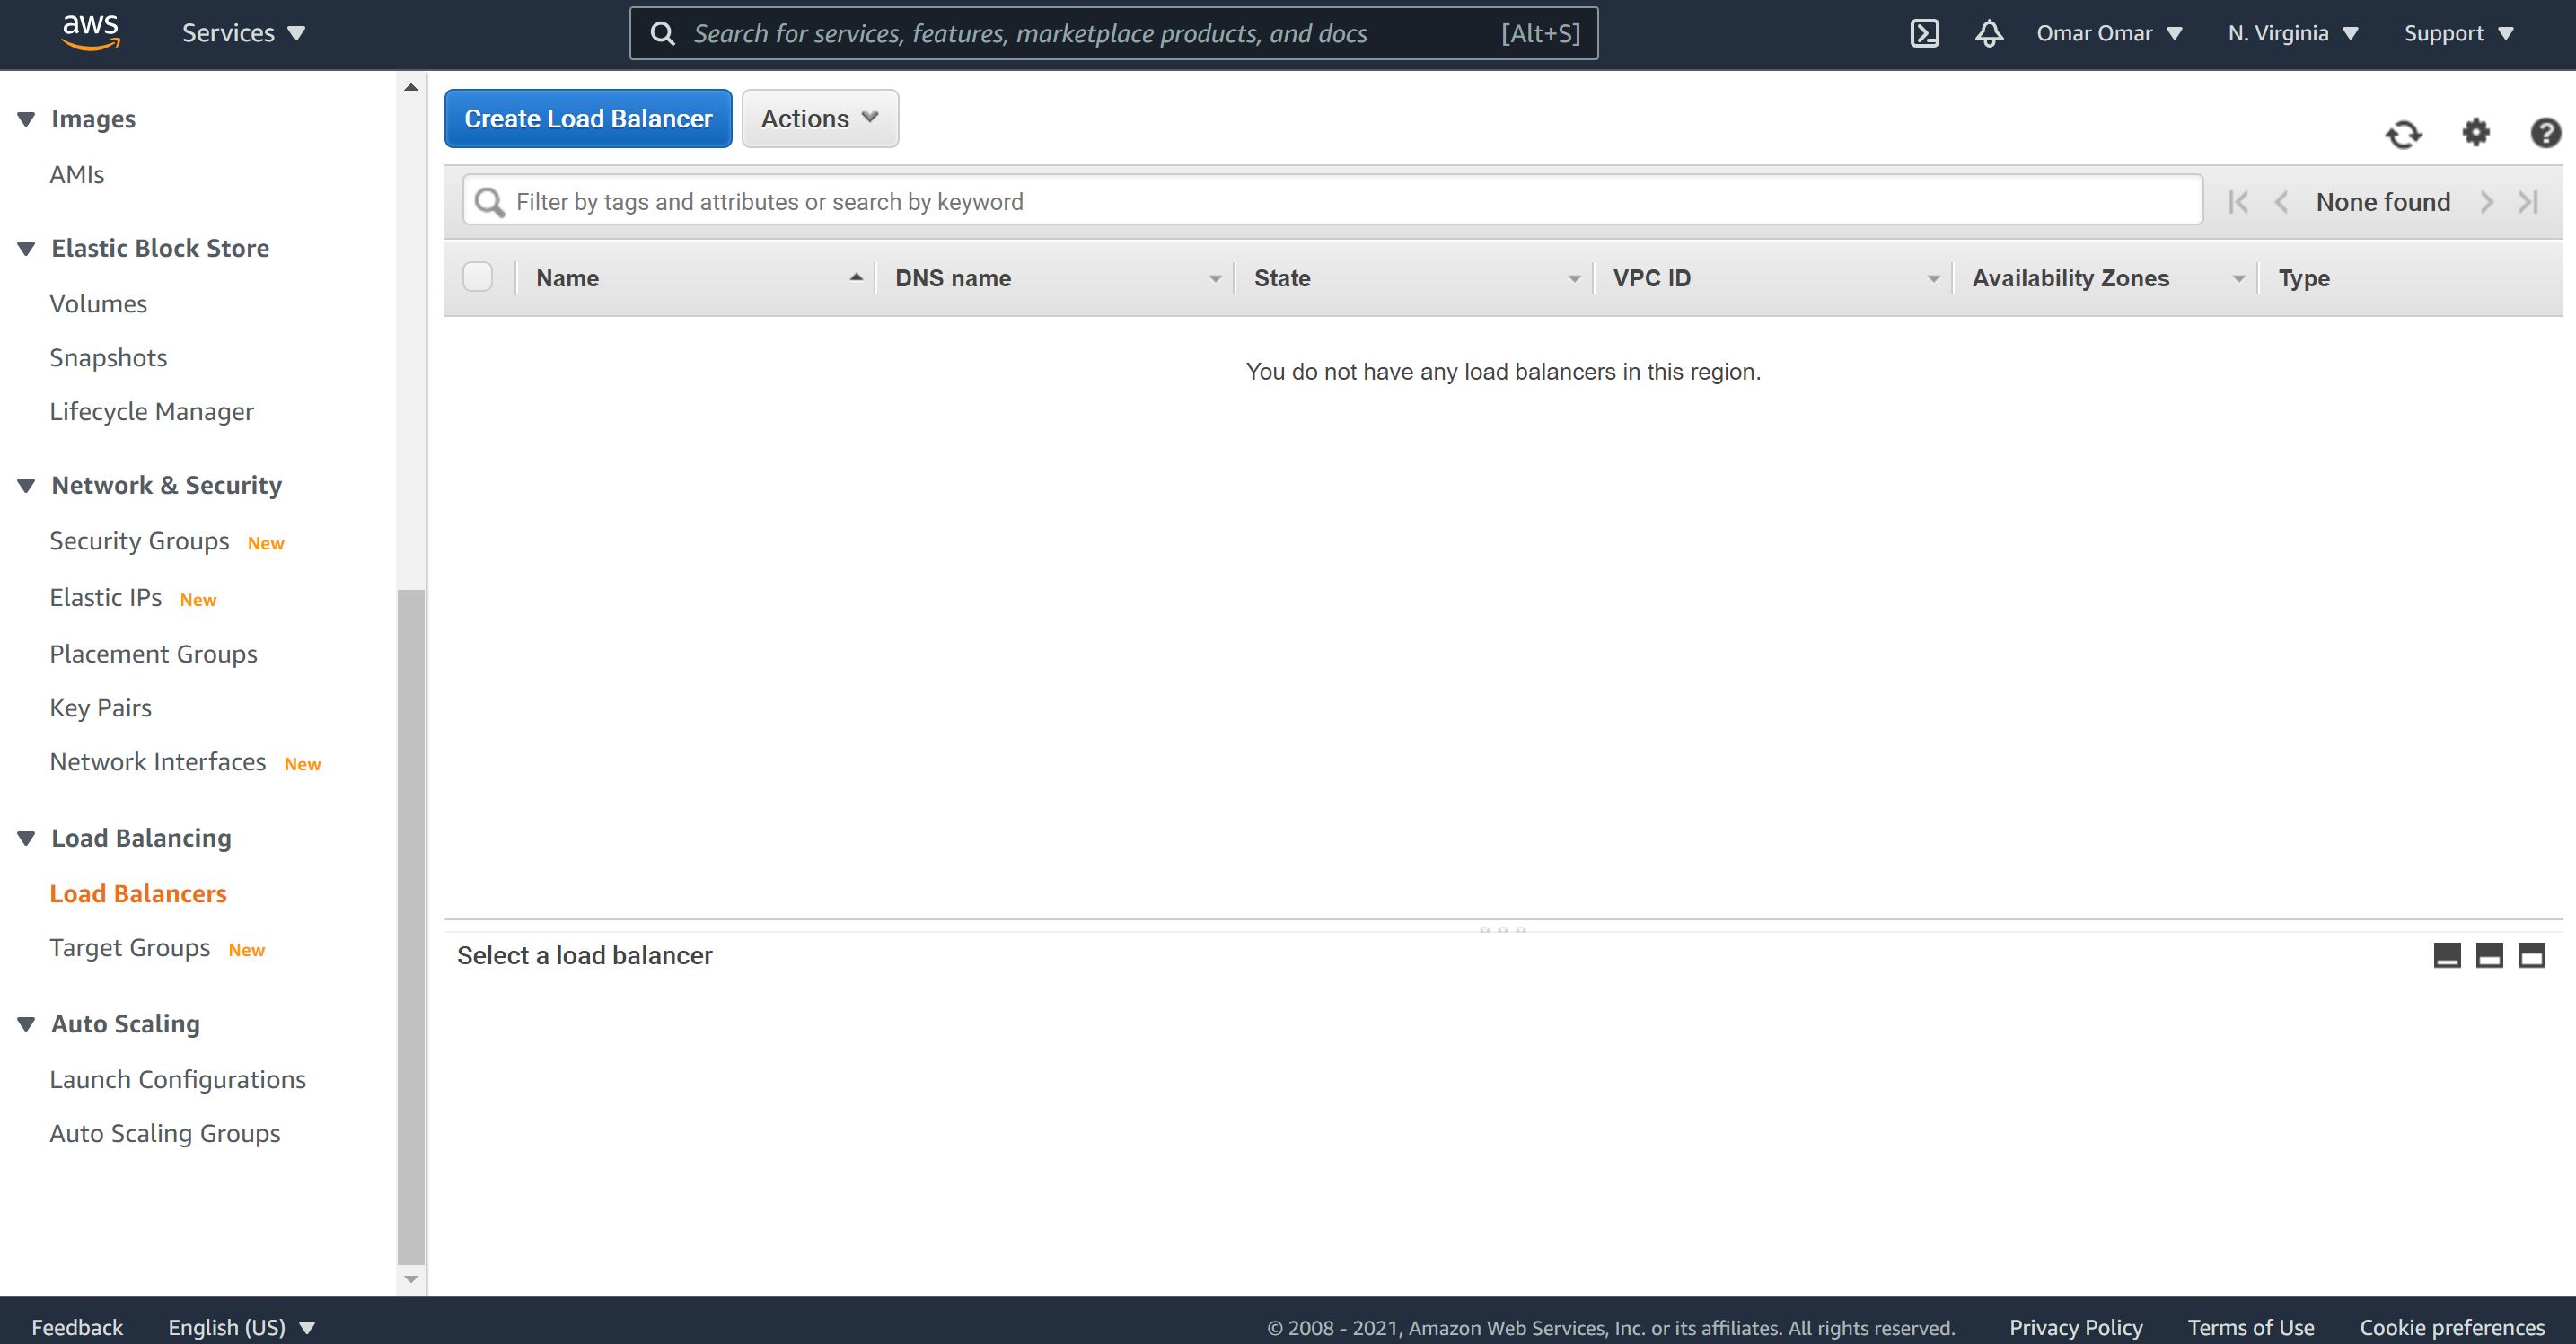Image resolution: width=2576 pixels, height=1344 pixels.
Task: Toggle the select-all load balancers checkbox
Action: [478, 276]
